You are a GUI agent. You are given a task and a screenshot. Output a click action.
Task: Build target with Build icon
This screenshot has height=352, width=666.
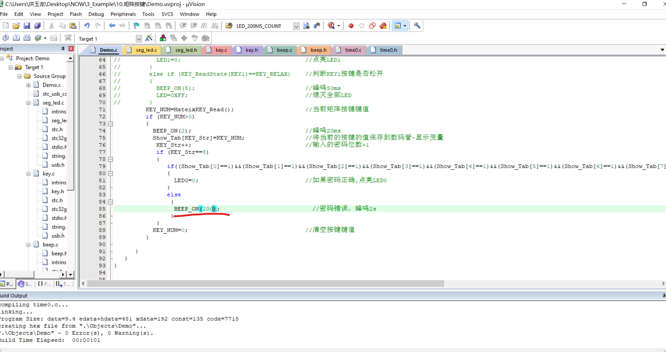[x=16, y=38]
